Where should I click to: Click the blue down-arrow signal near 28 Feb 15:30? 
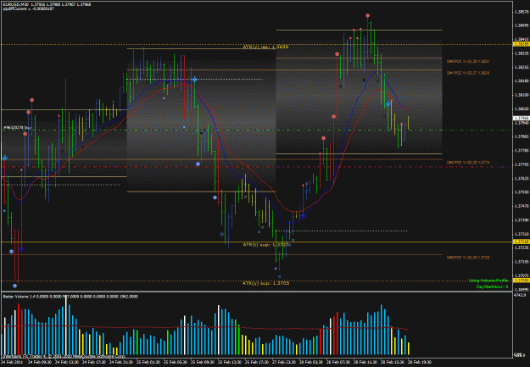(x=388, y=104)
